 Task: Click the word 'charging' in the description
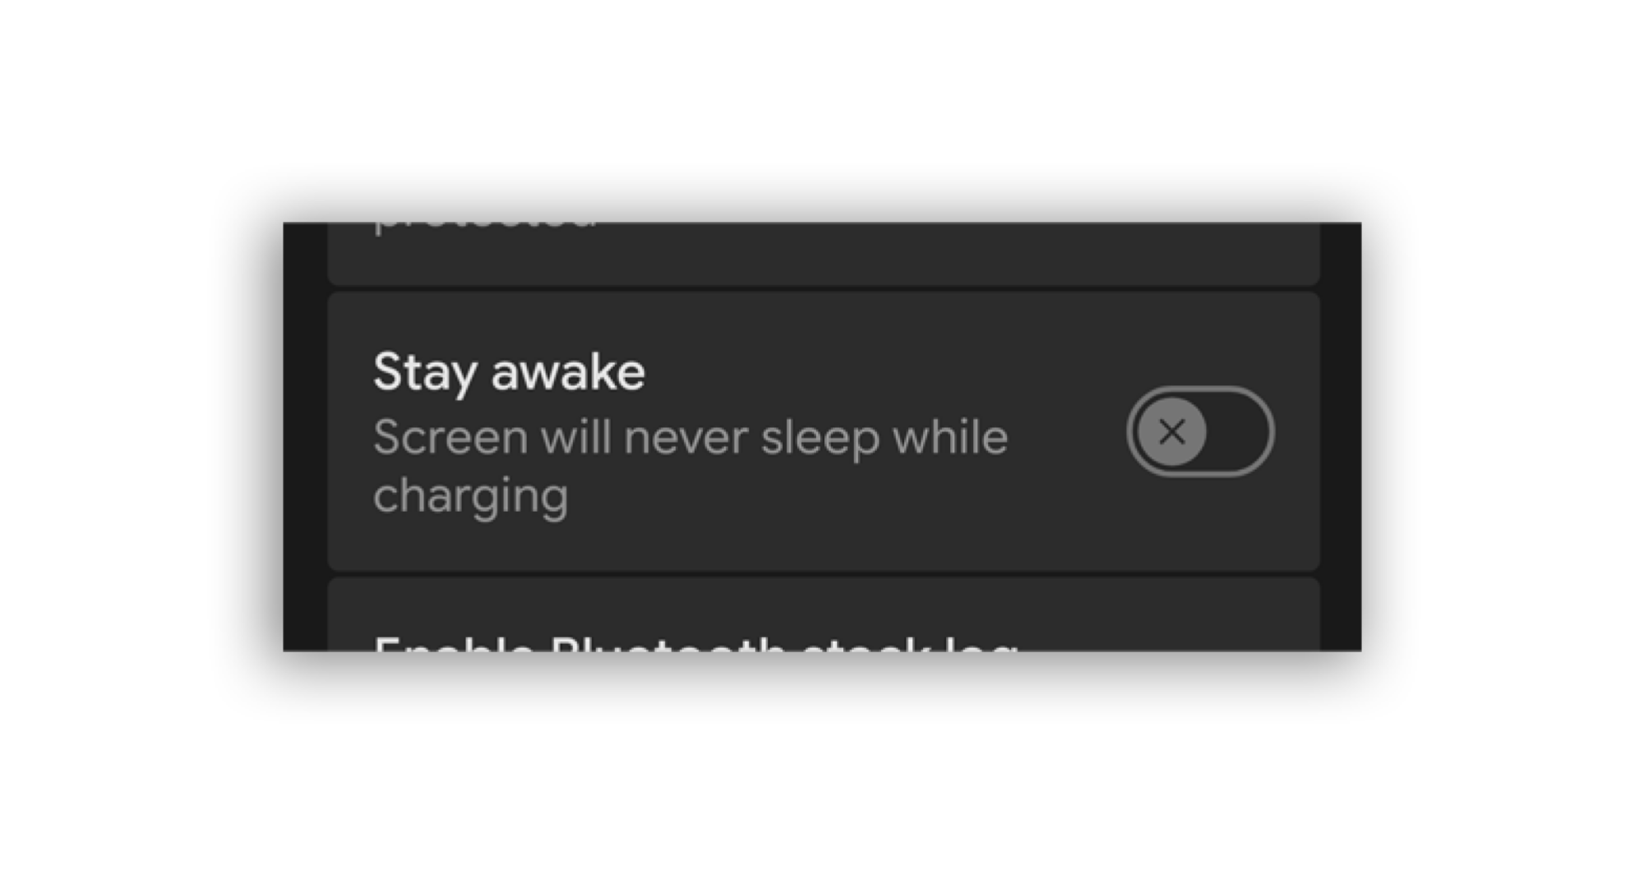coord(471,496)
